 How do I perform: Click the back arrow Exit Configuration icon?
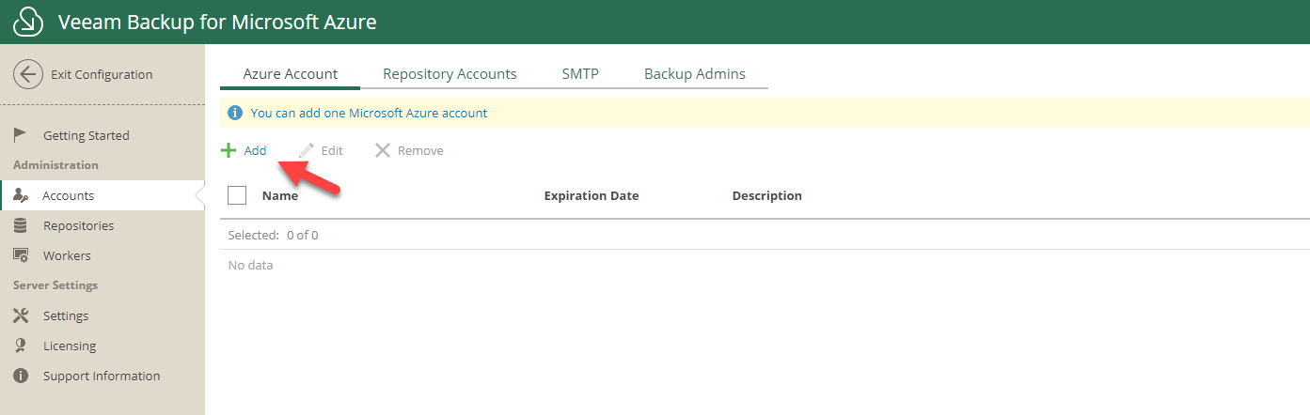[28, 74]
